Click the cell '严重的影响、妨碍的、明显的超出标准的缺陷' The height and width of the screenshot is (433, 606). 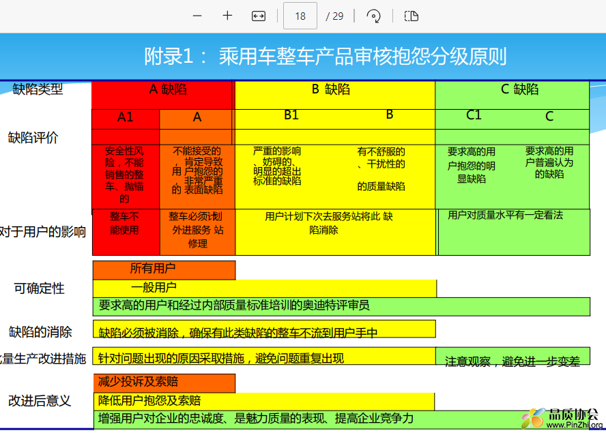[x=277, y=166]
